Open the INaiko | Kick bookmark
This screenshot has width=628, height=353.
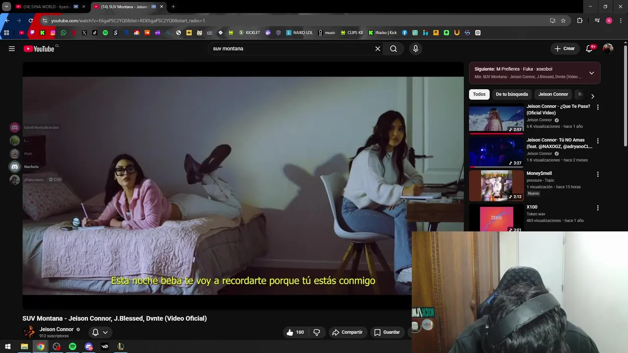tap(383, 33)
